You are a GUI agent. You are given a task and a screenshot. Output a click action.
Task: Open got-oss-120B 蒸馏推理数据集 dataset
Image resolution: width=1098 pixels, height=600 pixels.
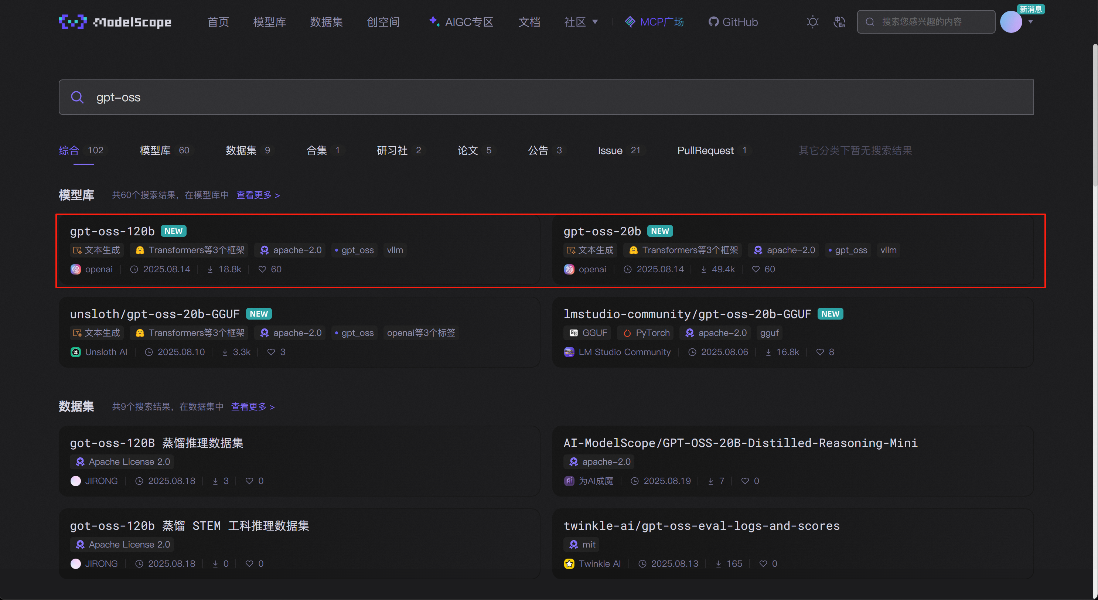click(x=156, y=443)
